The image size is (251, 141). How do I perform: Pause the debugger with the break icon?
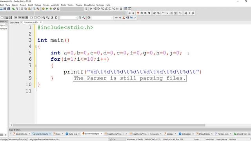tap(117, 9)
